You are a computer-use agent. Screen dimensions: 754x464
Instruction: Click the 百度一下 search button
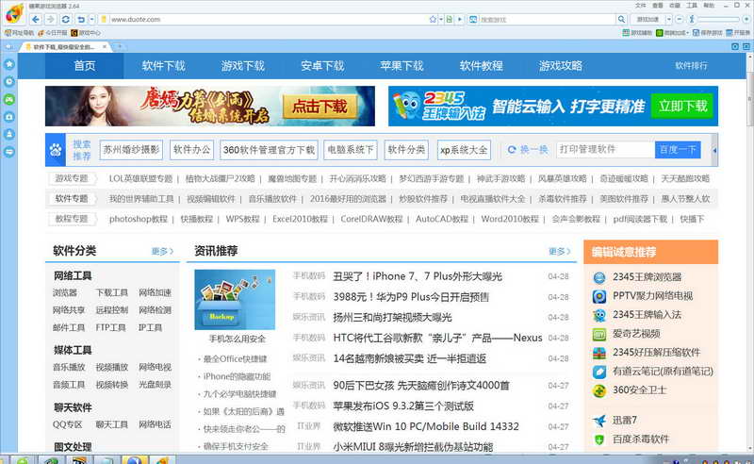(678, 150)
